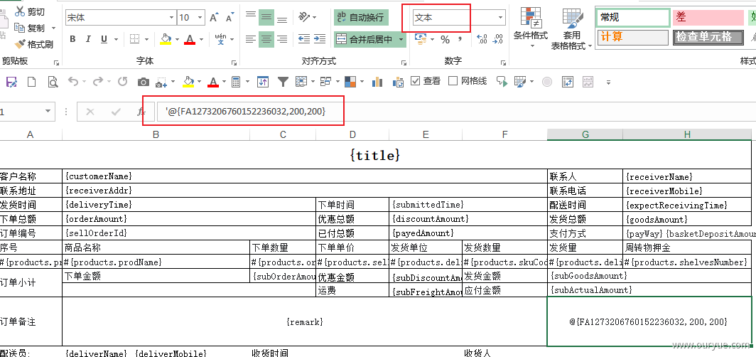The image size is (756, 357).
Task: Click the filter funnel icon
Action: point(283,82)
